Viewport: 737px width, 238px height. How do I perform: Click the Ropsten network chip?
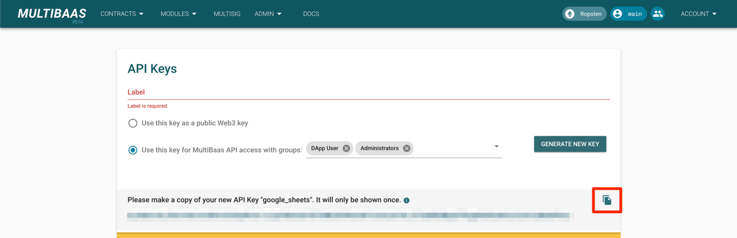coord(584,14)
